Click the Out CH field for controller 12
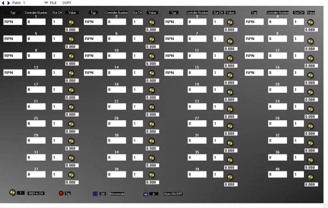The image size is (328, 208). [299, 56]
